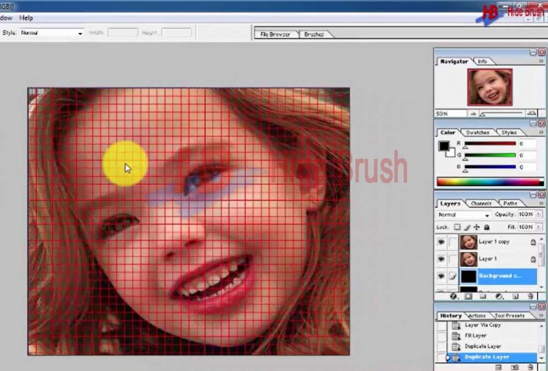Open the Layers panel options arrow

541,203
